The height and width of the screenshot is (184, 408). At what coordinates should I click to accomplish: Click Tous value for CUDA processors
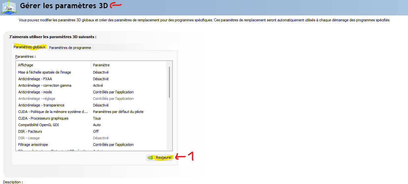click(97, 118)
